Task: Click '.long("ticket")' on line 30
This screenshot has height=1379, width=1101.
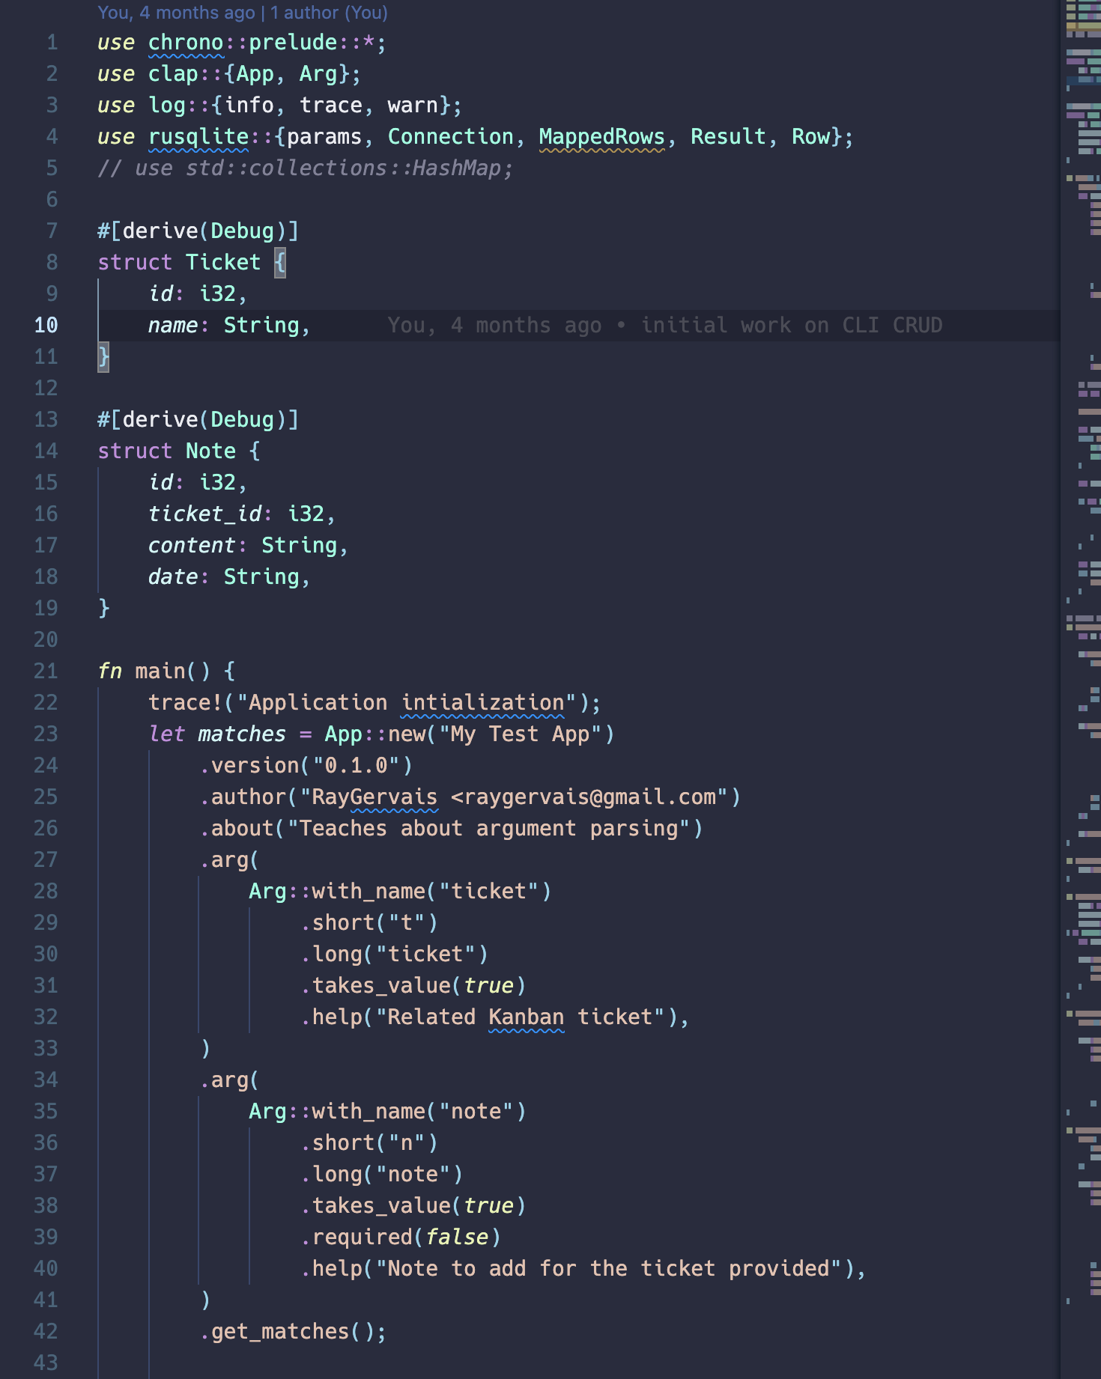Action: 394,955
